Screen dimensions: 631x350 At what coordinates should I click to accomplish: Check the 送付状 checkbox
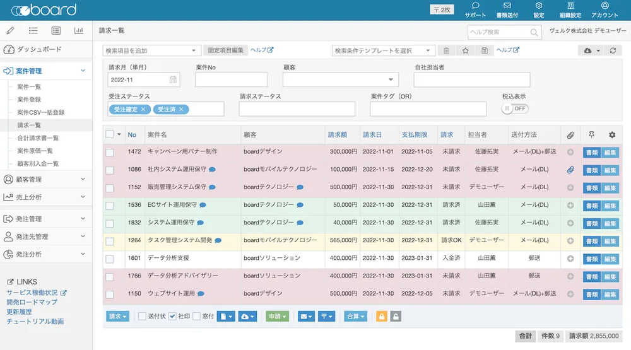(142, 317)
